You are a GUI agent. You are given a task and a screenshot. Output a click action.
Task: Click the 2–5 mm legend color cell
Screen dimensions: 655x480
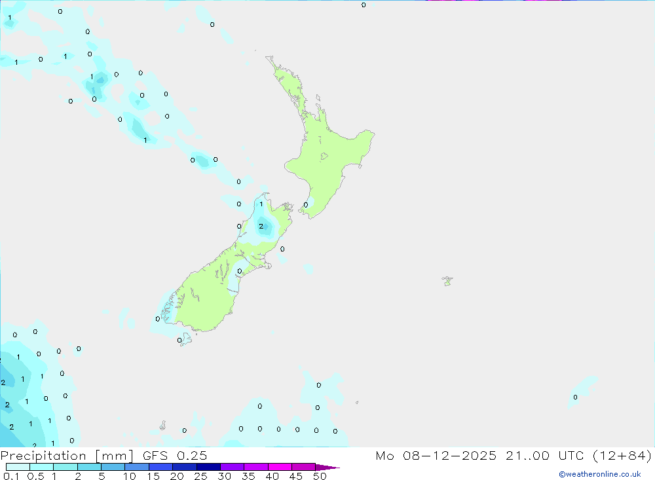(x=89, y=467)
